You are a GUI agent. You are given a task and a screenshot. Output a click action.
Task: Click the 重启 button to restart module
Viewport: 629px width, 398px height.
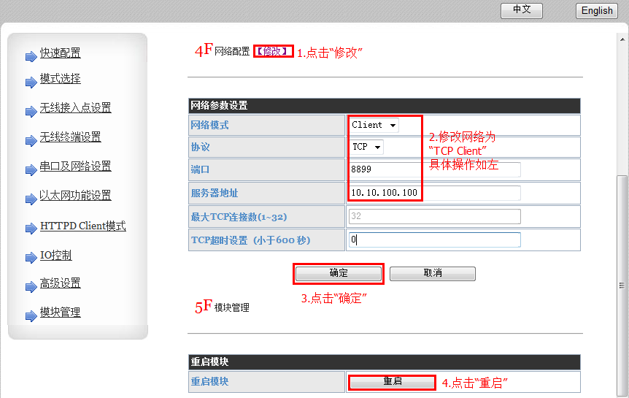[x=393, y=382]
